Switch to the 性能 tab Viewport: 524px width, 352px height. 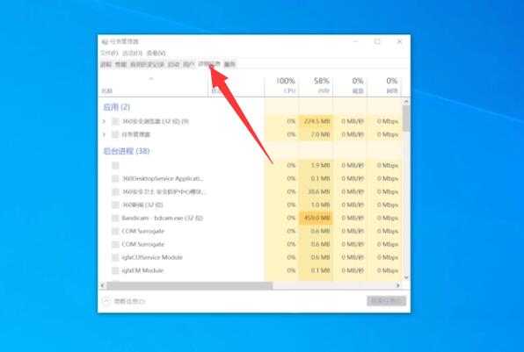[120, 64]
